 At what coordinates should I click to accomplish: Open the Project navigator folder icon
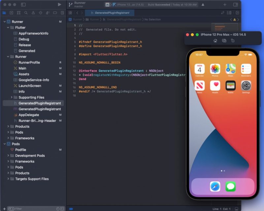[x=4, y=13]
